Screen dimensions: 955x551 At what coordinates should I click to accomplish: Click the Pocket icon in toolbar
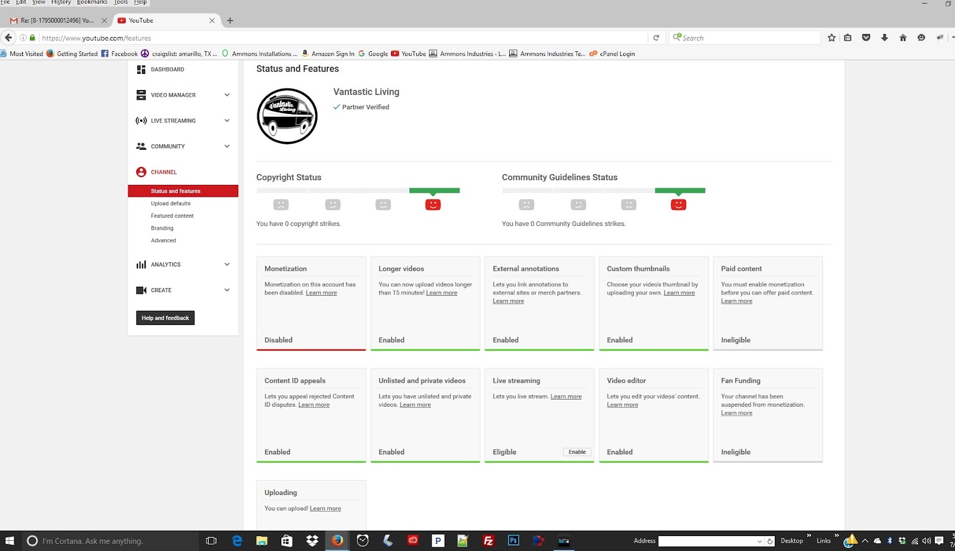[x=866, y=38]
